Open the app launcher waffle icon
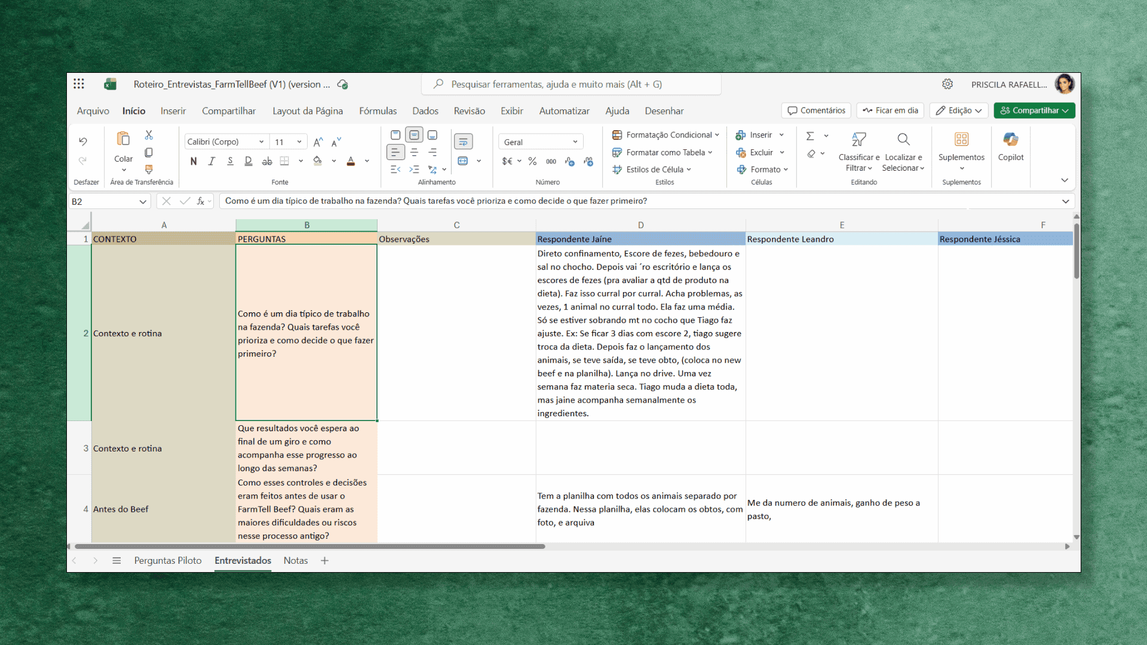Image resolution: width=1147 pixels, height=645 pixels. pyautogui.click(x=79, y=84)
